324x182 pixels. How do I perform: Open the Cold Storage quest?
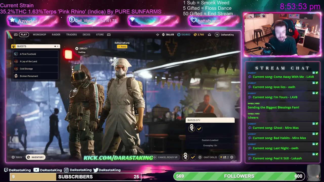pyautogui.click(x=36, y=69)
